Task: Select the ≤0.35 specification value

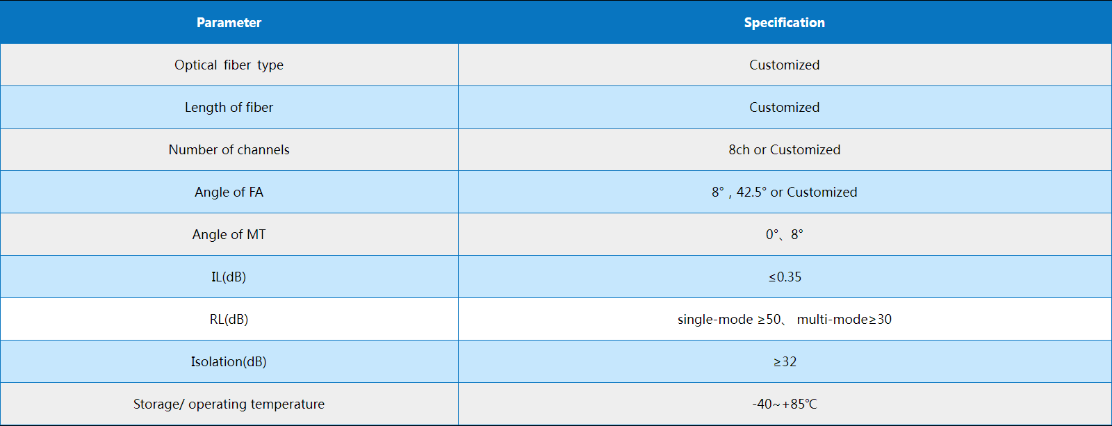Action: tap(785, 277)
